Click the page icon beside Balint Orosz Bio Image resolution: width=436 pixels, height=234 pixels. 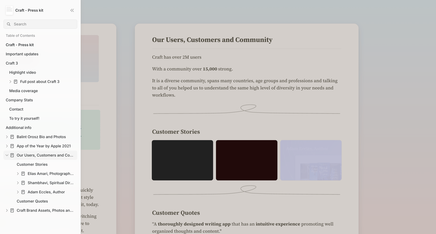[x=12, y=137]
